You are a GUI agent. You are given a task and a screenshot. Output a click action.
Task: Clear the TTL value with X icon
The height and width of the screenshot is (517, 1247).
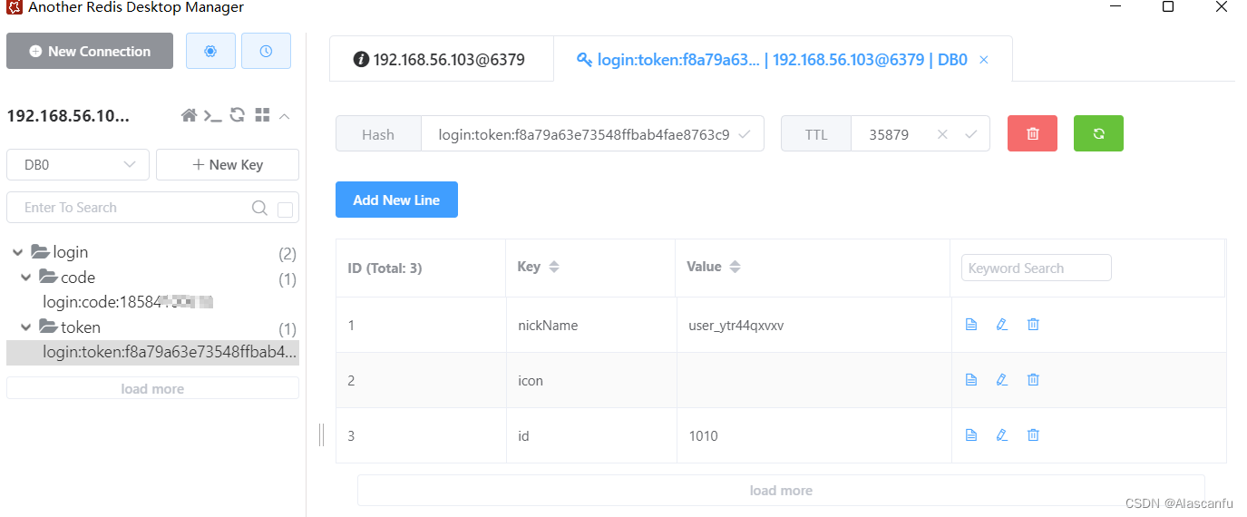(942, 134)
